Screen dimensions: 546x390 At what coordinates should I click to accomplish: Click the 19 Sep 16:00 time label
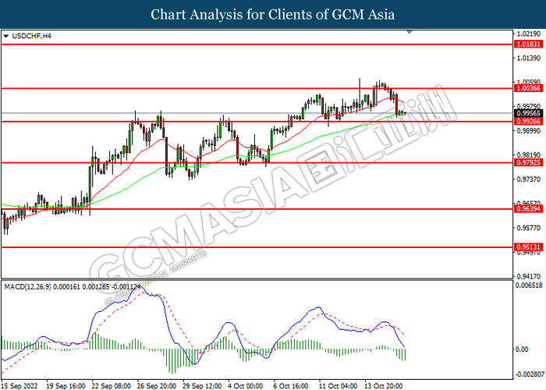[x=66, y=386]
